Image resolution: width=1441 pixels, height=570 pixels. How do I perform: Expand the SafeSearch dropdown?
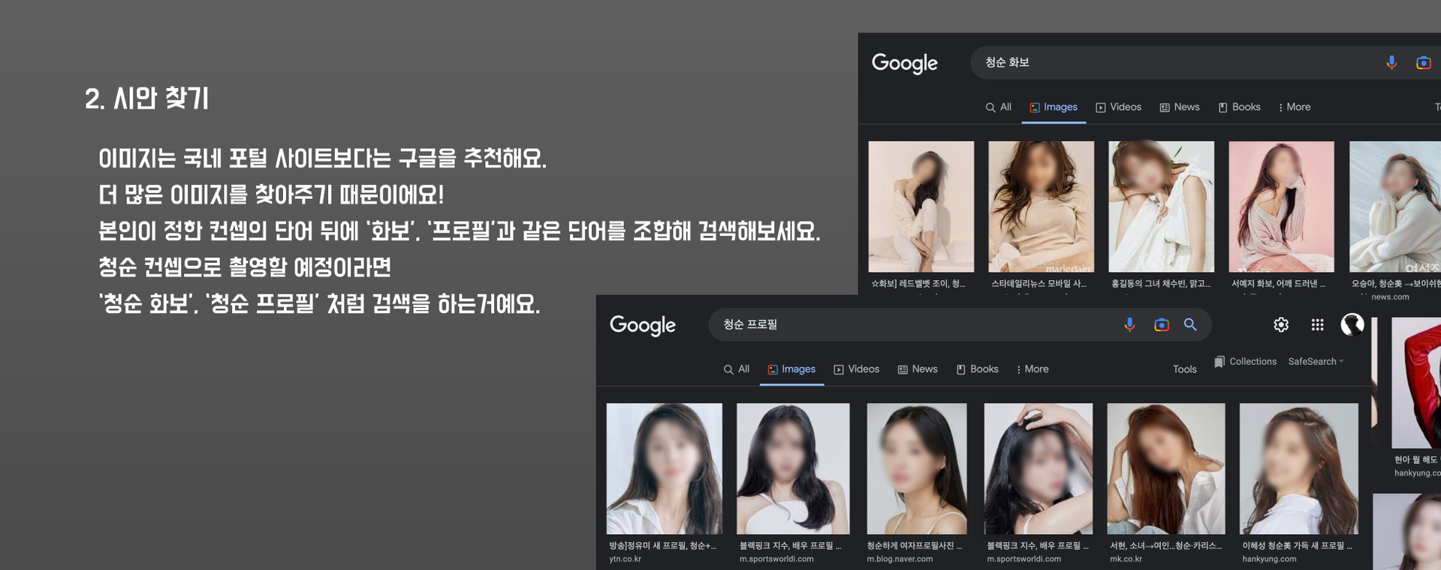(x=1316, y=362)
